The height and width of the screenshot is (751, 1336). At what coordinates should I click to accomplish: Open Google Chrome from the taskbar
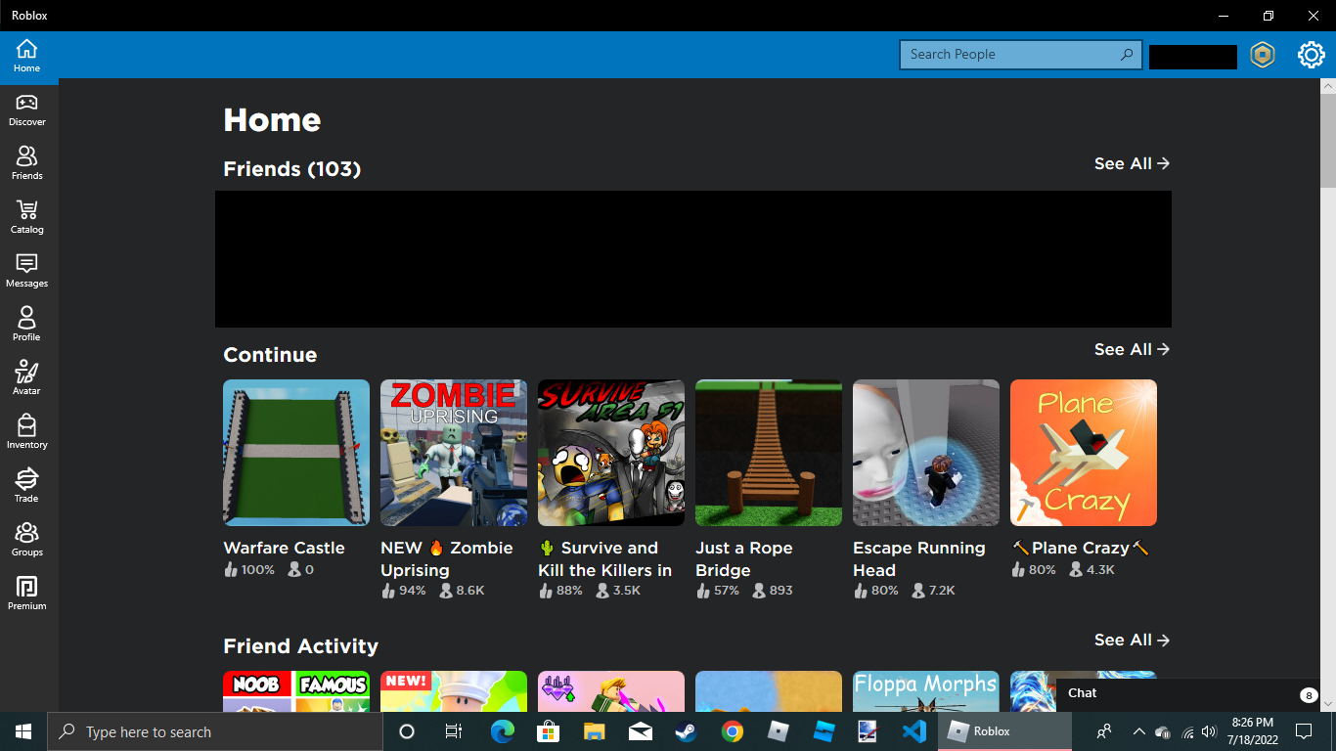[x=733, y=731]
